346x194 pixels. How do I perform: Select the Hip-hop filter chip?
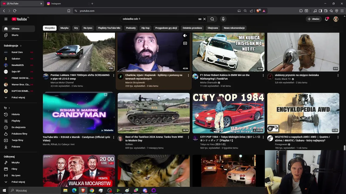[145, 28]
